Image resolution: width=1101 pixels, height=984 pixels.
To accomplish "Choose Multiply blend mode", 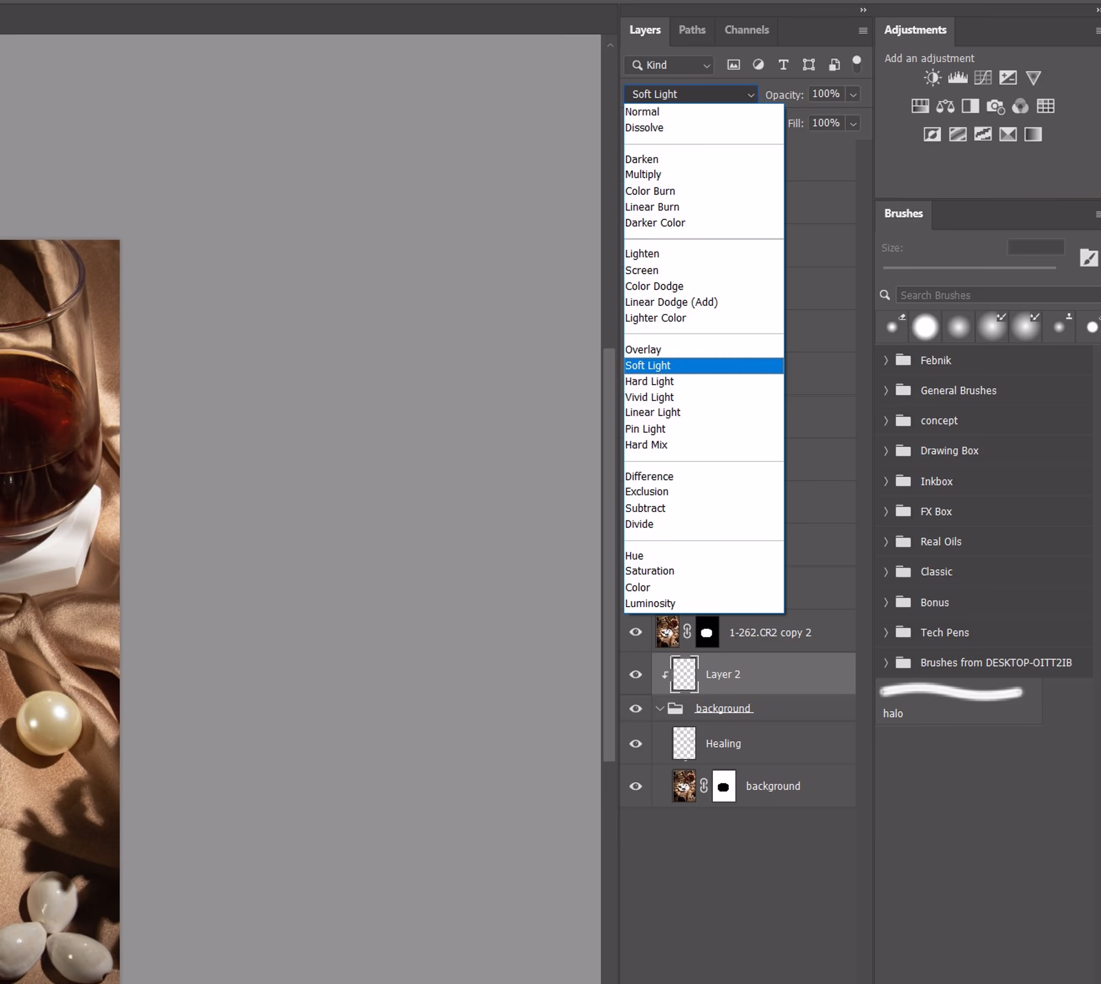I will [x=643, y=175].
